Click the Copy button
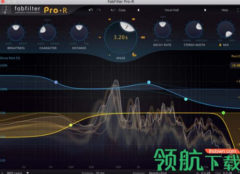The height and width of the screenshot is (174, 240). tap(122, 10)
